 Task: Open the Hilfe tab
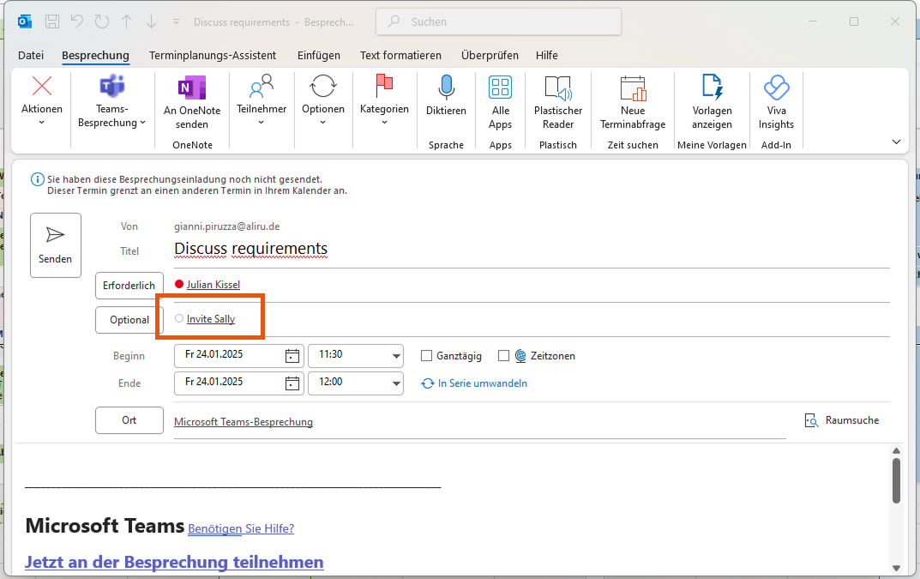pos(547,55)
